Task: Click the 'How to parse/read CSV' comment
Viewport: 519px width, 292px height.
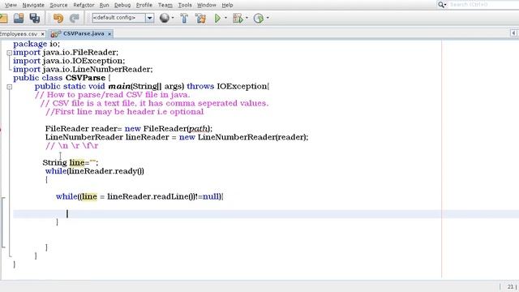Action: point(113,95)
